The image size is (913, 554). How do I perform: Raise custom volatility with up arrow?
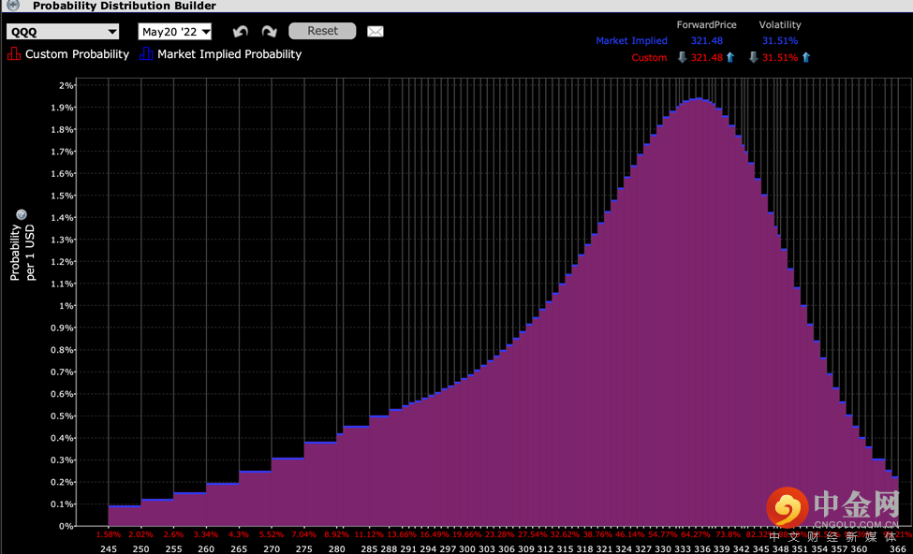[x=805, y=58]
